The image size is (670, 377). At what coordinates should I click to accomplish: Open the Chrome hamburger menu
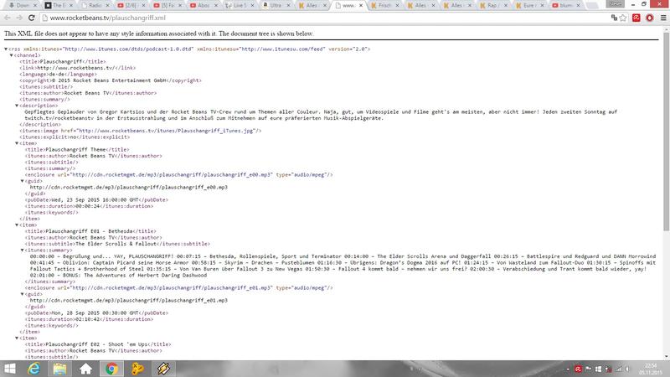(663, 18)
